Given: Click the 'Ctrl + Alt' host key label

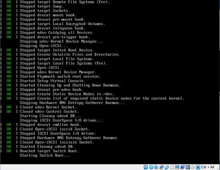Looking at the screenshot, I should (x=208, y=167).
